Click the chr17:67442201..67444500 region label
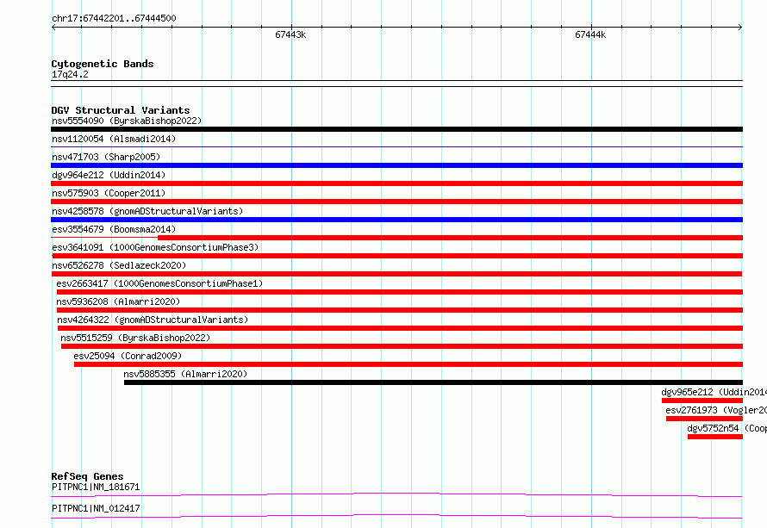The image size is (767, 528). pos(114,18)
